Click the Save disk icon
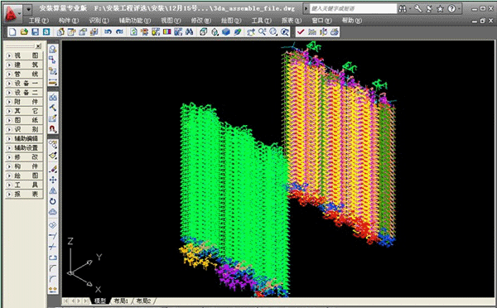Screen dimensions: 497x308 coord(35,31)
